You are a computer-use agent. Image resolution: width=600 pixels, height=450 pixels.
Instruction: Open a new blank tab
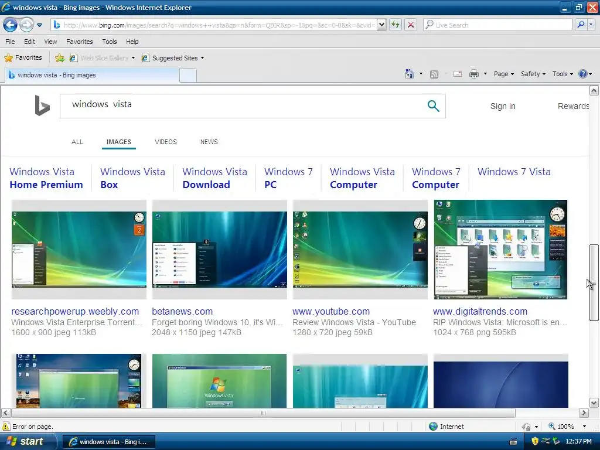188,76
